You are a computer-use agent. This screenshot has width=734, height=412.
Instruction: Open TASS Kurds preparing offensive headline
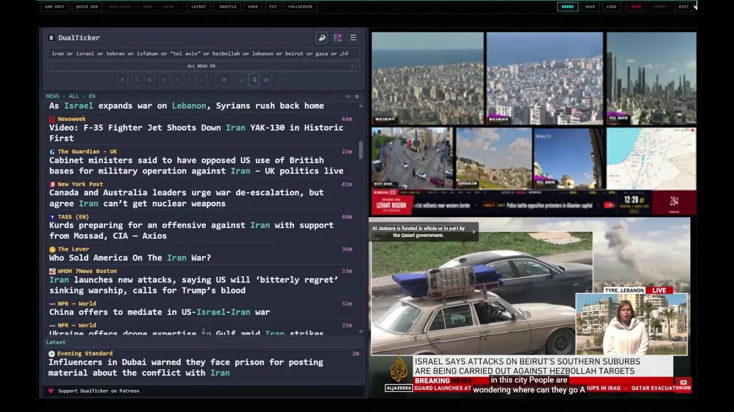coord(192,231)
